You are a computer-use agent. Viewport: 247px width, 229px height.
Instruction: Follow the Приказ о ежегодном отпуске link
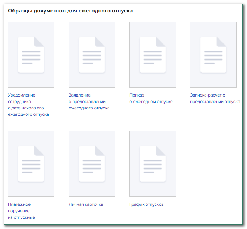tap(151, 98)
